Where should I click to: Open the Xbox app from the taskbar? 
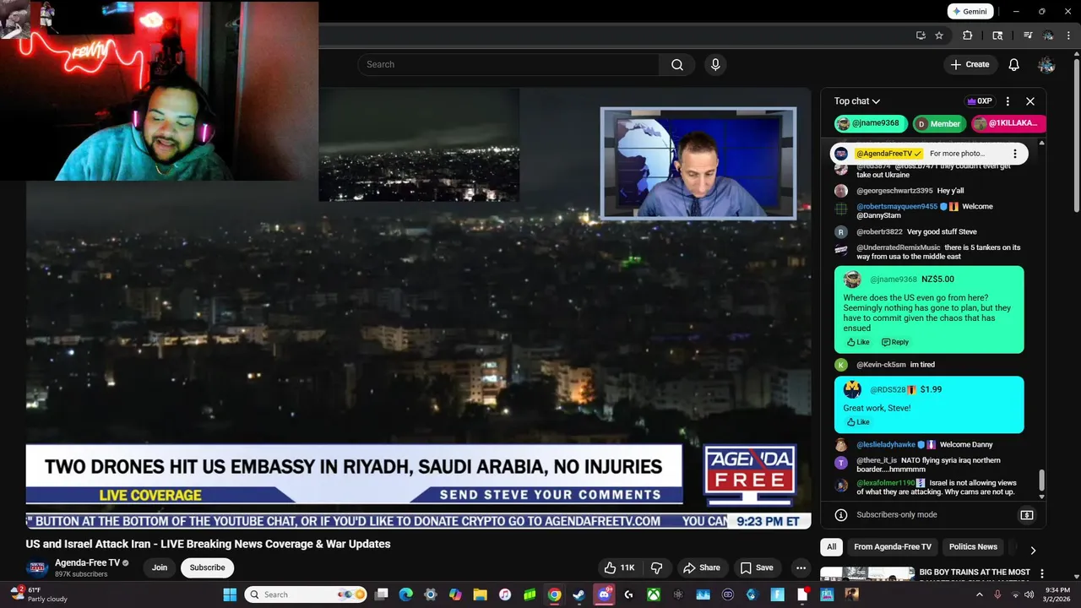click(653, 594)
